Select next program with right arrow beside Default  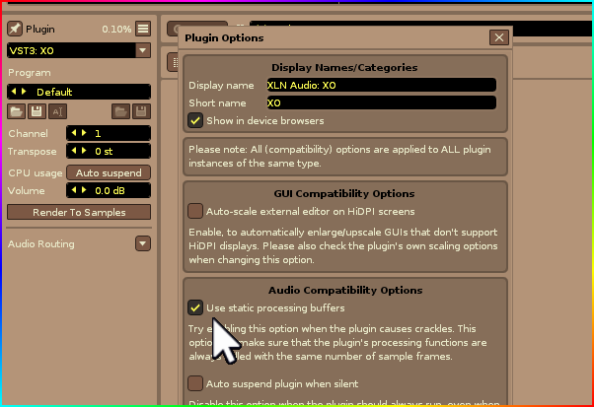pos(24,92)
